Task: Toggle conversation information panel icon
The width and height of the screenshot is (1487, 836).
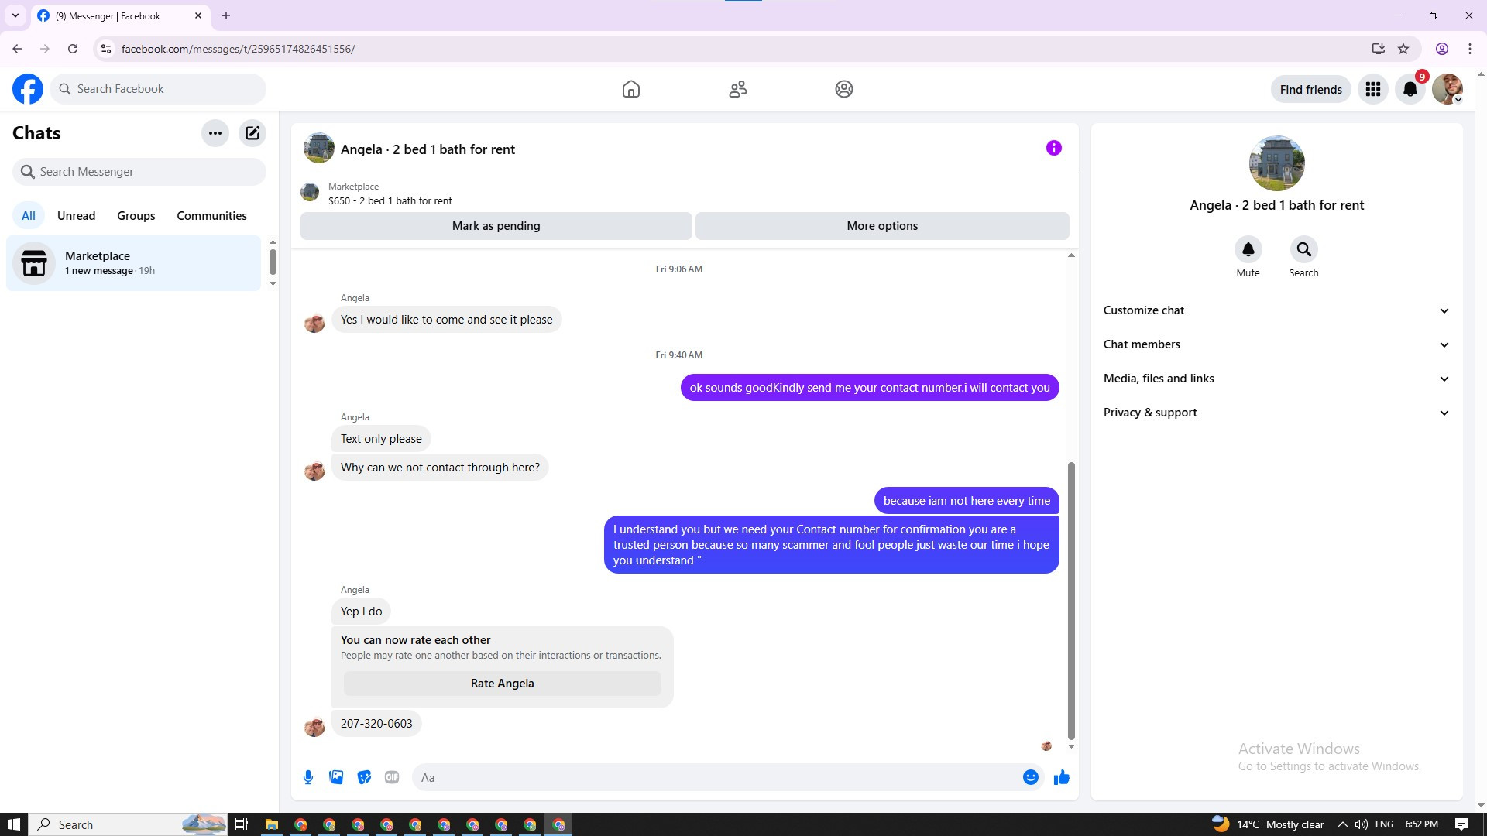Action: (x=1053, y=148)
